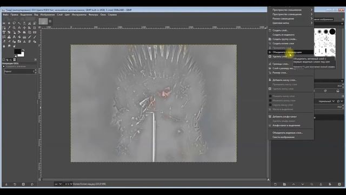Toggle Скрыть маску слоя checkbox

(270, 105)
